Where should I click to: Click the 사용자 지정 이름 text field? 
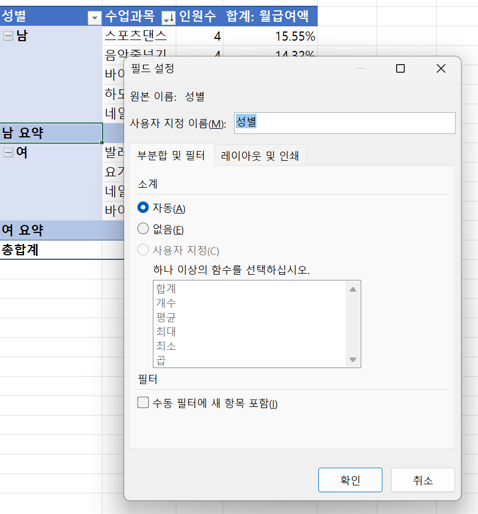click(345, 123)
